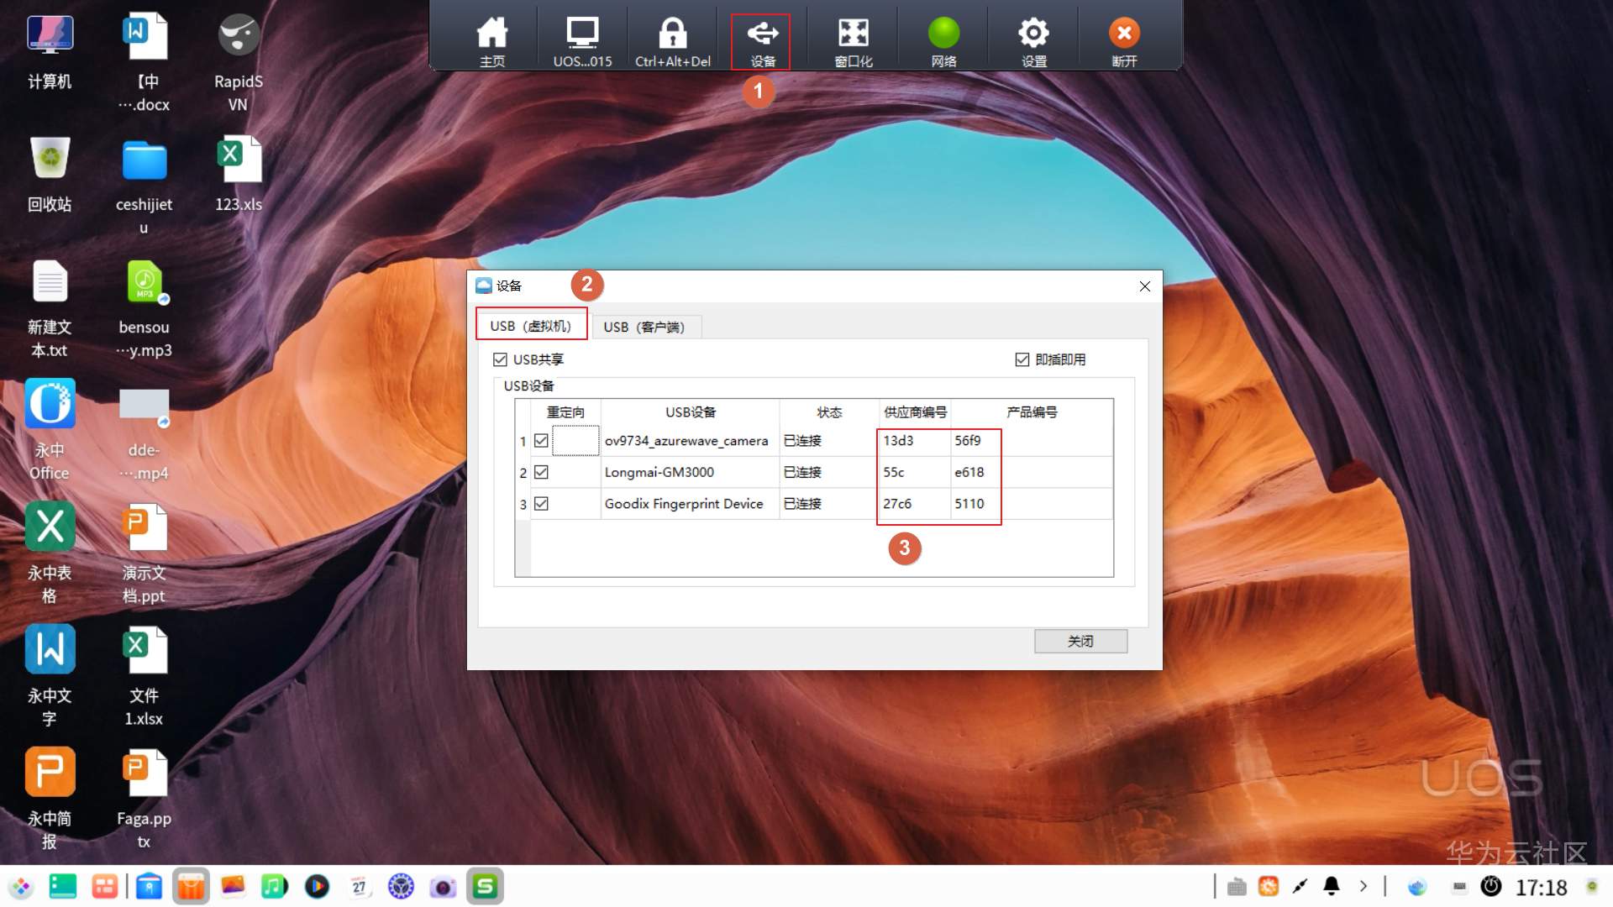The height and width of the screenshot is (907, 1613).
Task: Click the notification bell in taskbar
Action: pyautogui.click(x=1332, y=886)
